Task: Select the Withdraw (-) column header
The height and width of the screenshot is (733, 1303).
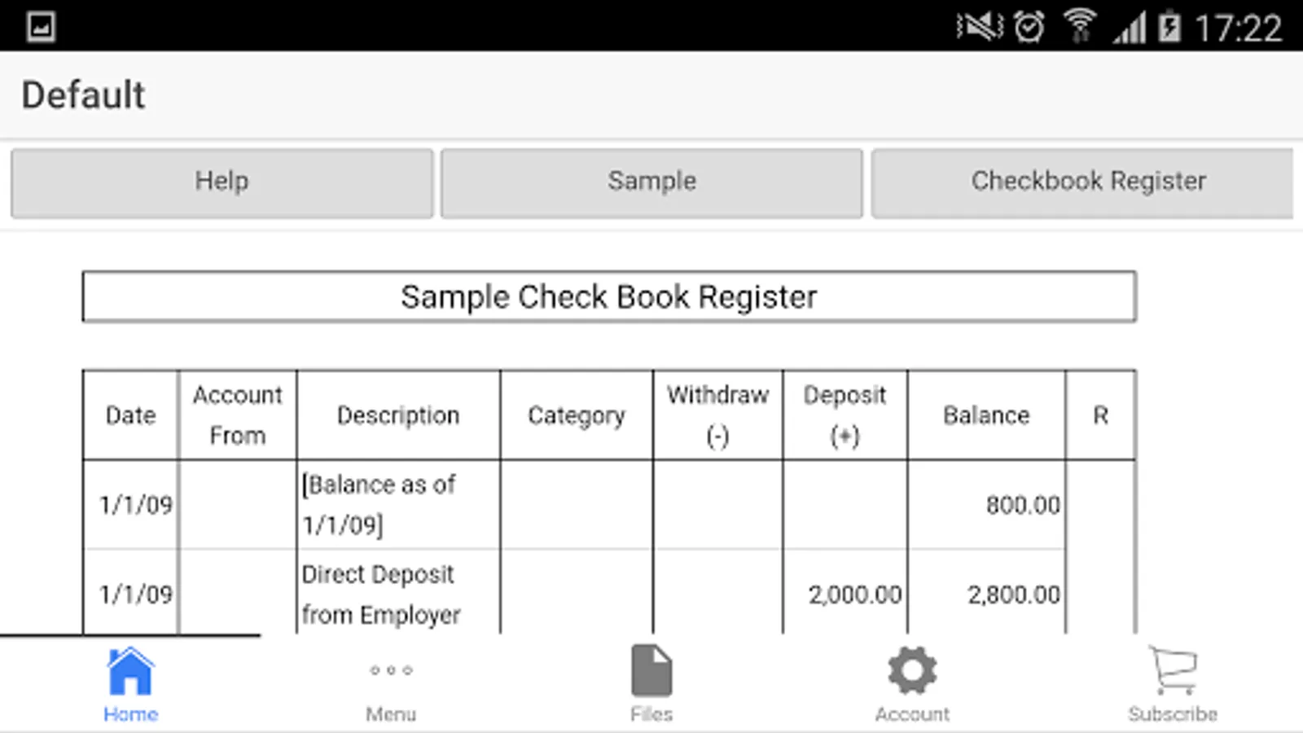Action: click(x=717, y=415)
